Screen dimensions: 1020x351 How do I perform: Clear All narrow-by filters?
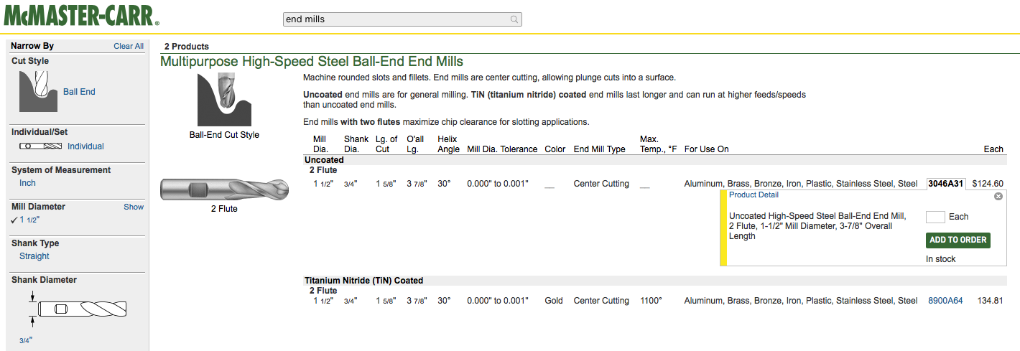(x=129, y=46)
